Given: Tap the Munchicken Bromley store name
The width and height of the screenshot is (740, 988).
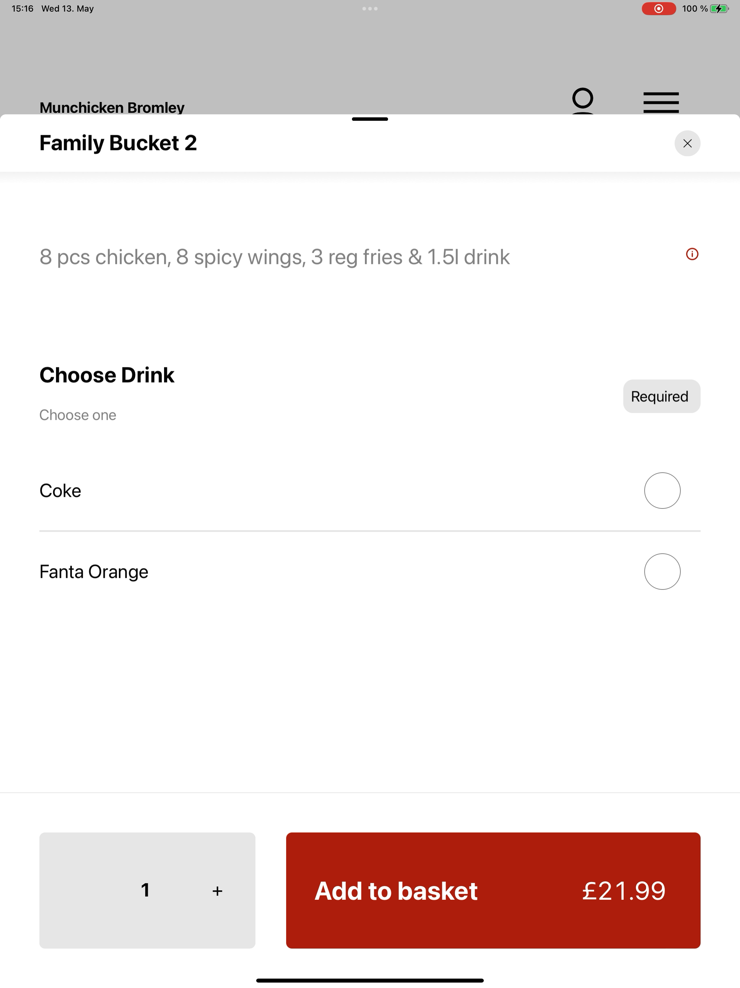Looking at the screenshot, I should tap(112, 107).
